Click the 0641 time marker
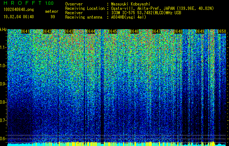229x146 pixels. [25, 31]
